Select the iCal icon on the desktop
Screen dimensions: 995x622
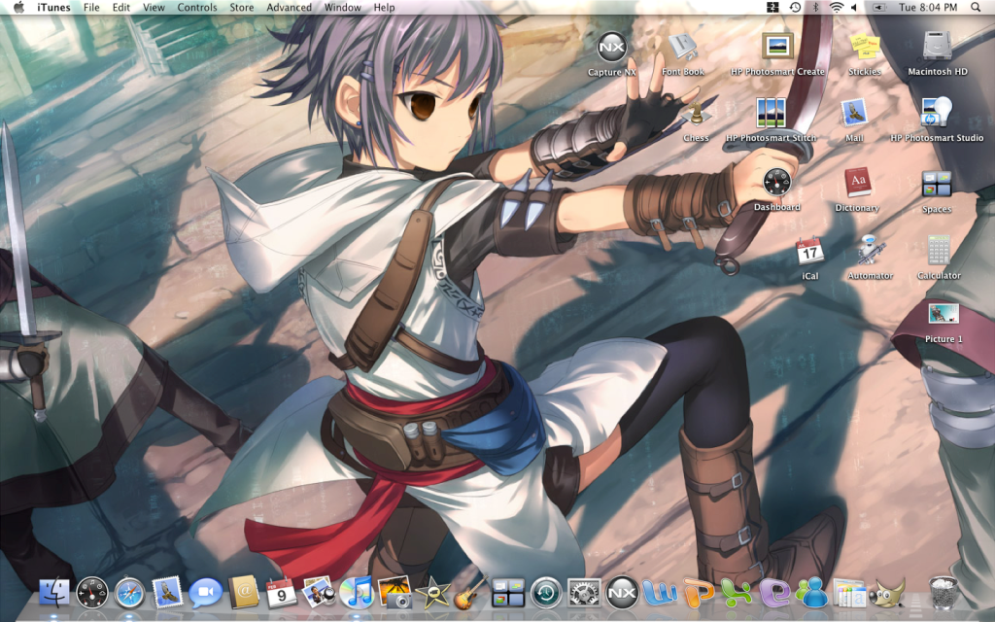tap(809, 252)
